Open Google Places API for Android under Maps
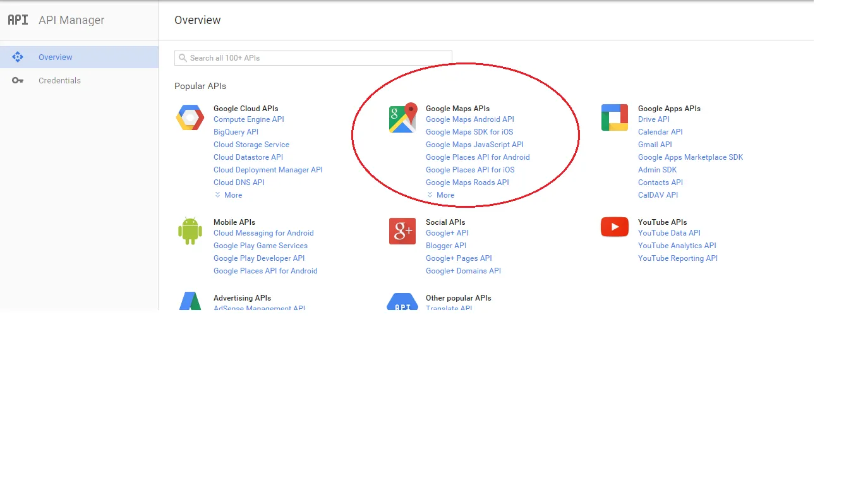Viewport: 863px width, 485px height. (478, 157)
